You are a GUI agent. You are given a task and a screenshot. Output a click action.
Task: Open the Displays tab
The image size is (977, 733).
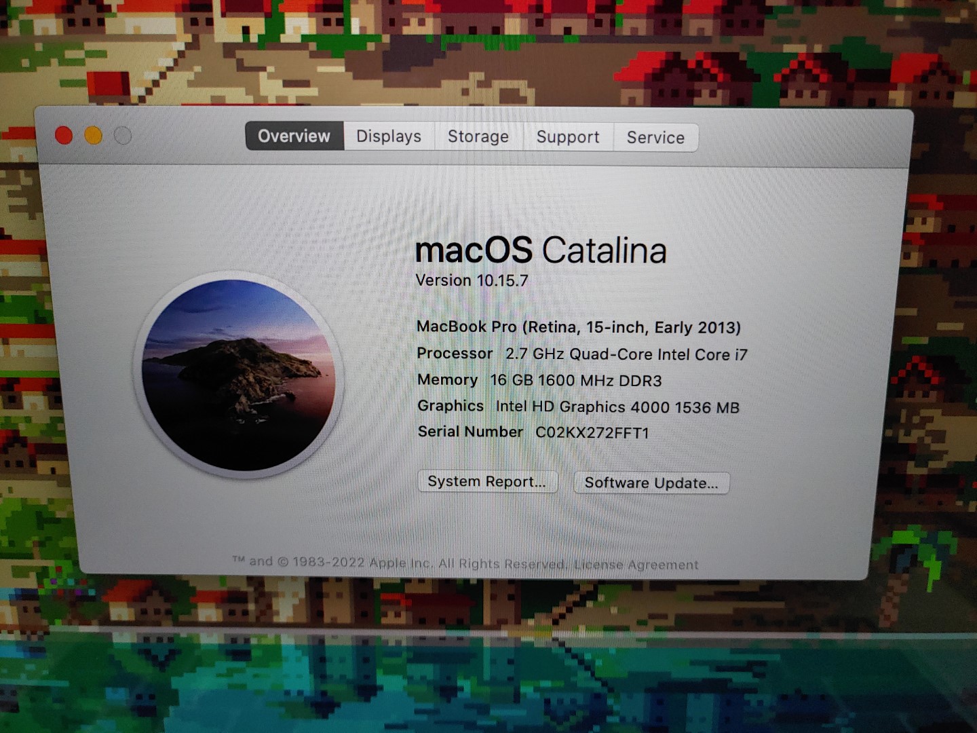[389, 136]
